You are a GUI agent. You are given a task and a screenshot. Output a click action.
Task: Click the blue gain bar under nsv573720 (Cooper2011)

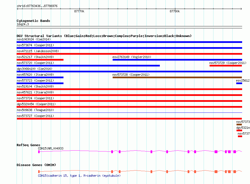[x=88, y=66]
